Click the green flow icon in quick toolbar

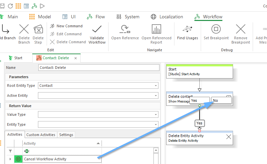[34, 6]
